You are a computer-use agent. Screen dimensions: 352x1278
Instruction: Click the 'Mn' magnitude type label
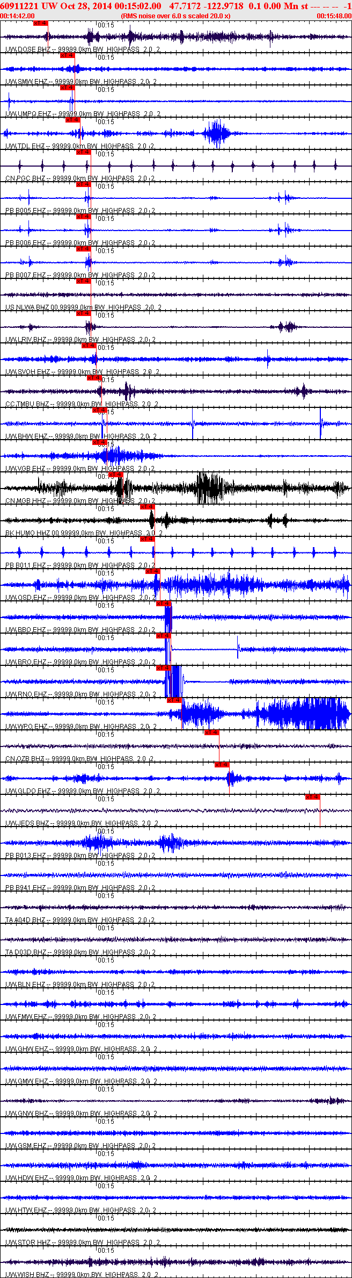[x=292, y=6]
